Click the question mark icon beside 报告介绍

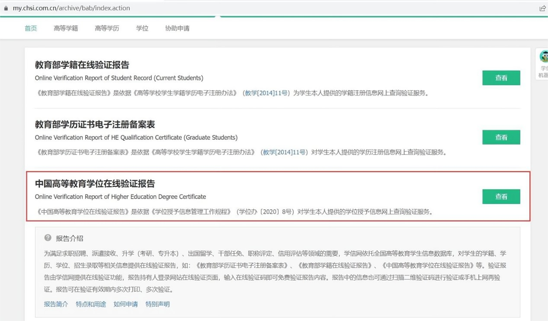48,238
